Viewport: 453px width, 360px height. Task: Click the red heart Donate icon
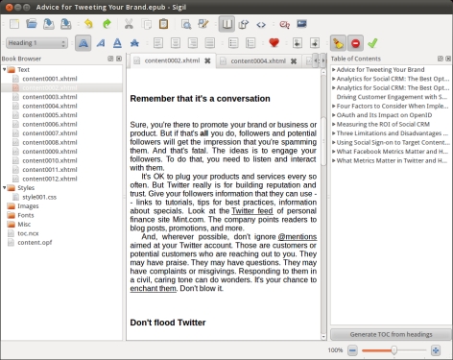(x=274, y=42)
